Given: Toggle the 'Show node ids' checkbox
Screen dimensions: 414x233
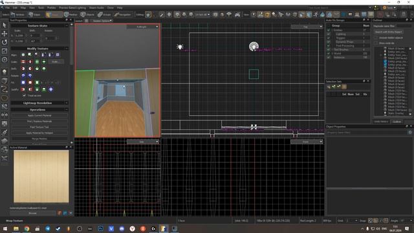Looking at the screenshot, I should (376, 43).
